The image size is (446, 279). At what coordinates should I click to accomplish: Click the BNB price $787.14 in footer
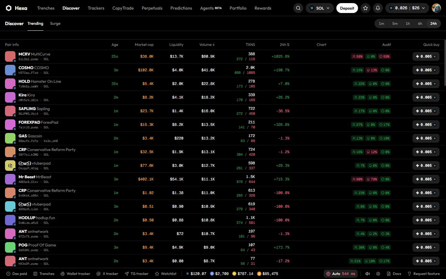pos(243,274)
